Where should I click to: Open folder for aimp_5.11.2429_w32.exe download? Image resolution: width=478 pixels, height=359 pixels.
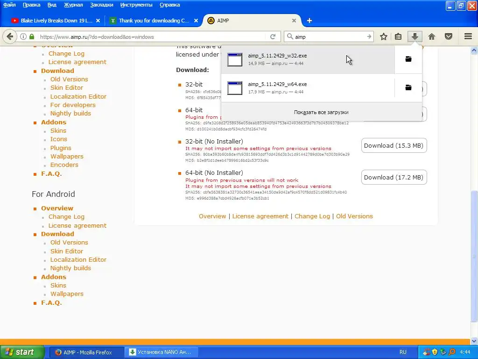408,59
